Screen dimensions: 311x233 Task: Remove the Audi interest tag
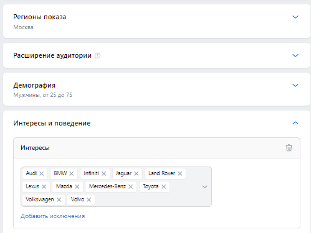(x=42, y=173)
